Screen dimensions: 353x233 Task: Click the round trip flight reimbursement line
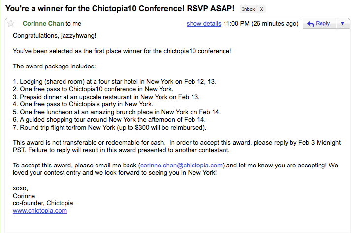(x=110, y=128)
